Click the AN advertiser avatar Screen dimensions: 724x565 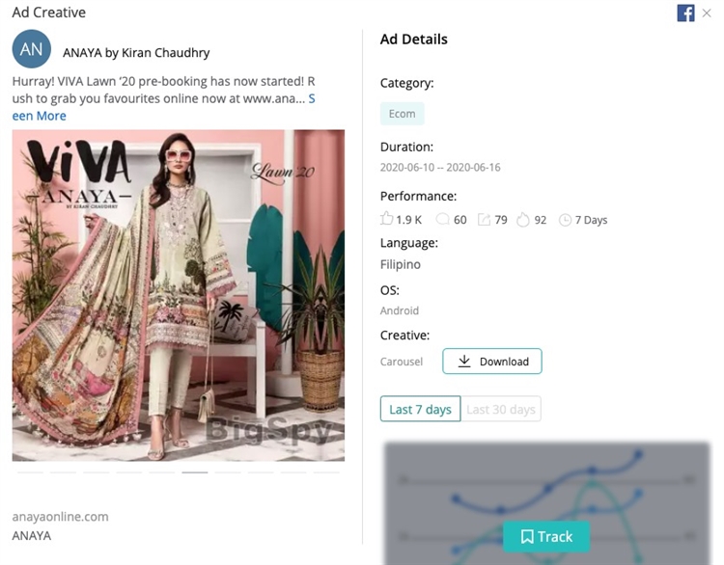tap(32, 48)
